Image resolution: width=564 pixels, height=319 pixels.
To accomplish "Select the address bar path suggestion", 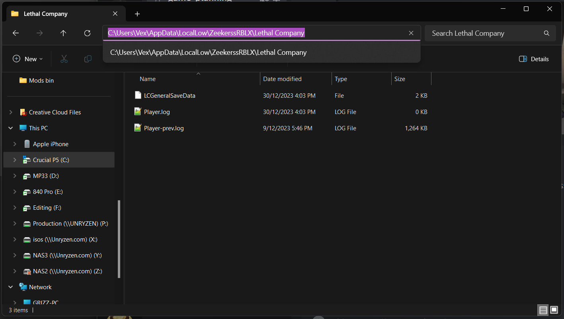I will [208, 52].
